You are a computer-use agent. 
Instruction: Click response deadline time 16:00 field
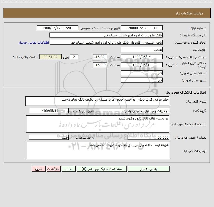click(100, 57)
